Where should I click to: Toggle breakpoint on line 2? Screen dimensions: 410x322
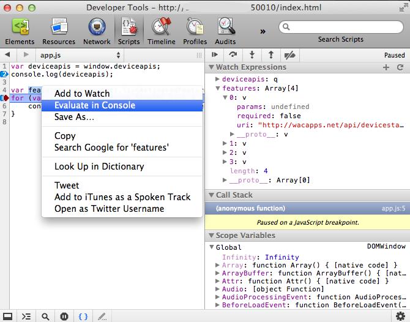4,74
